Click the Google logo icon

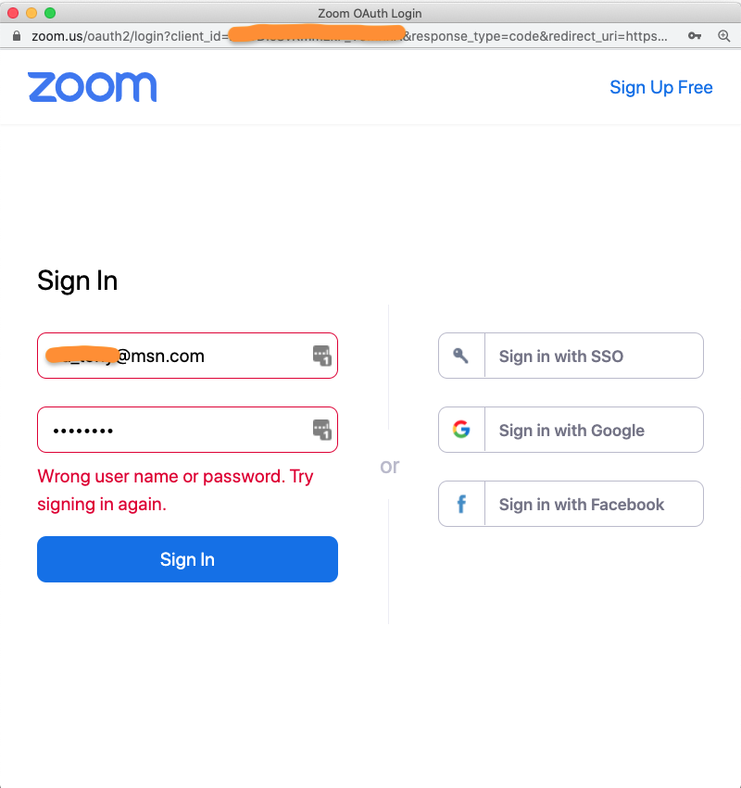pyautogui.click(x=461, y=430)
